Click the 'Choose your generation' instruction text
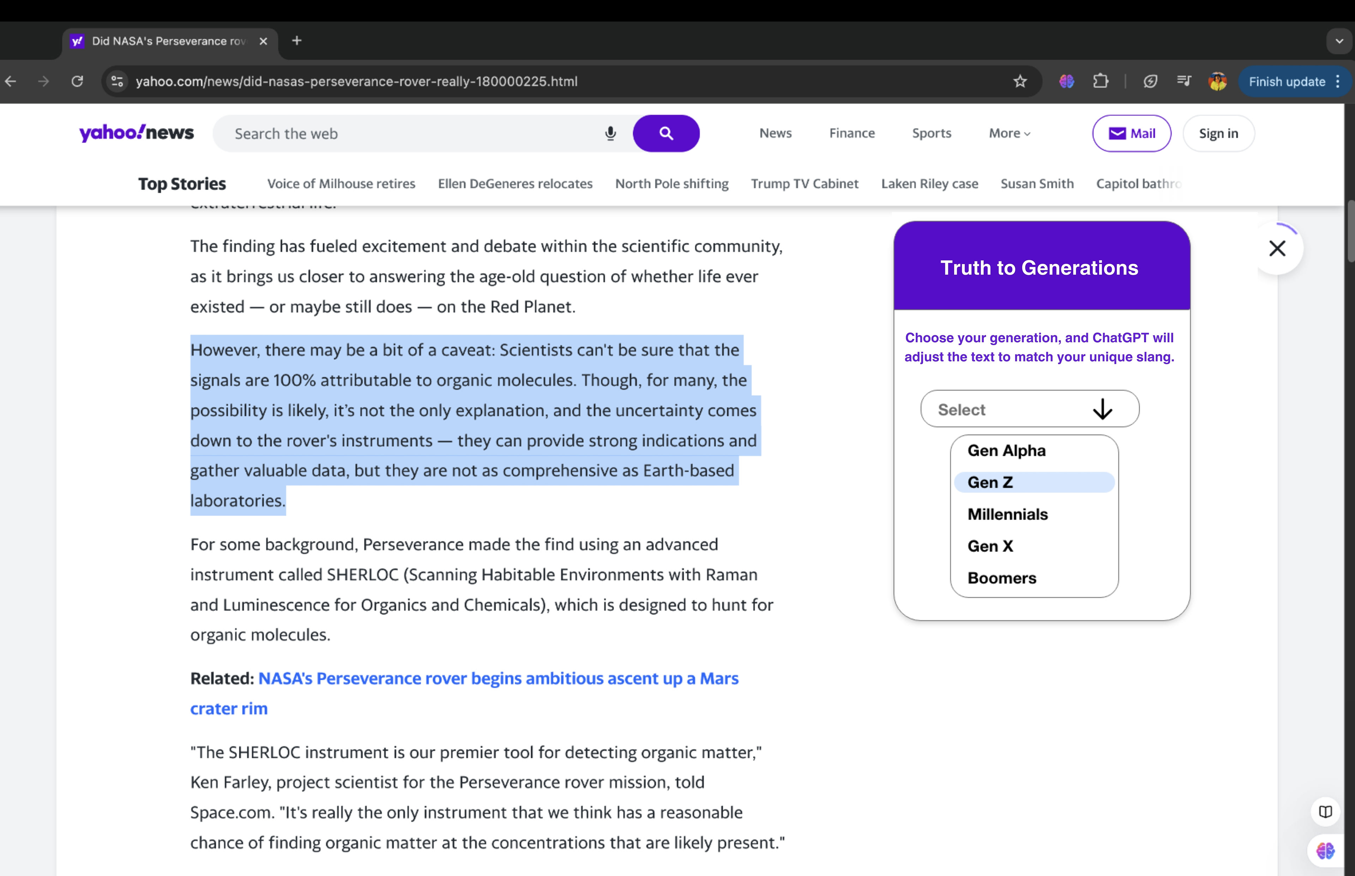The height and width of the screenshot is (876, 1355). pos(1039,347)
